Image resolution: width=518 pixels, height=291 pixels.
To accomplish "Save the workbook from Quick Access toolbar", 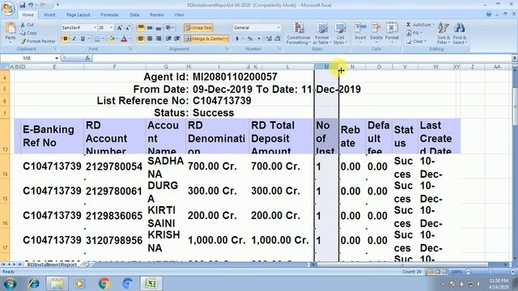I will point(23,5).
